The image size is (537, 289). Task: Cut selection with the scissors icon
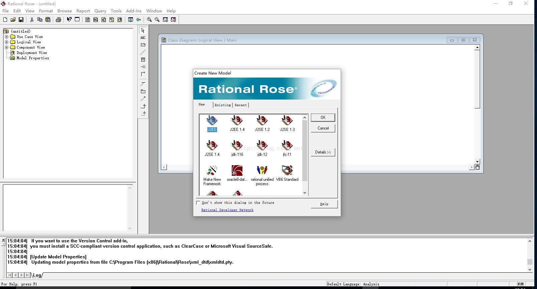[x=32, y=20]
